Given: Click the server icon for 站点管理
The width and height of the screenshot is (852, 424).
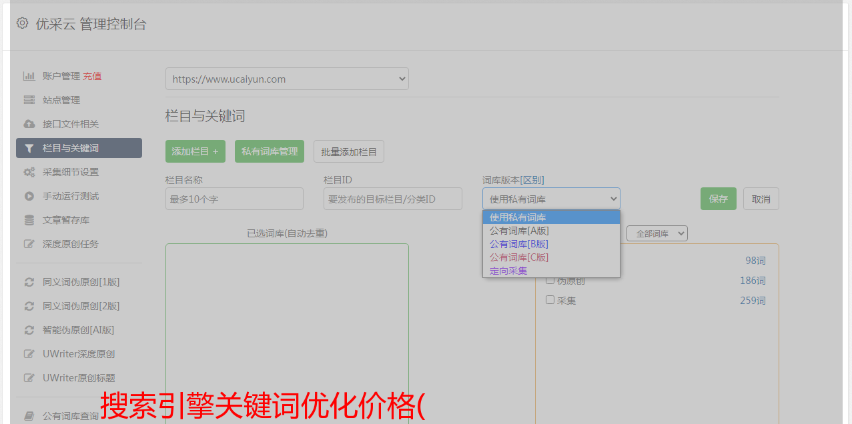Looking at the screenshot, I should (29, 100).
